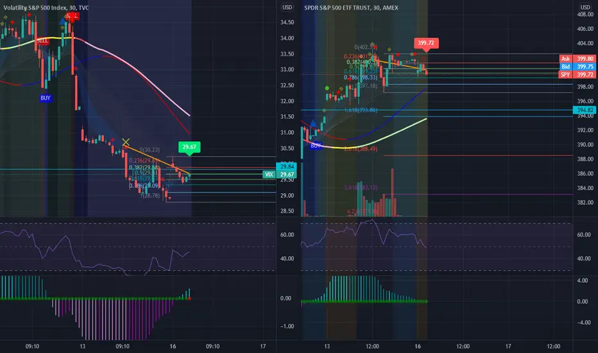Click the SPY 399.72 last price label
Viewport: 598px width, 353px height.
click(x=577, y=74)
